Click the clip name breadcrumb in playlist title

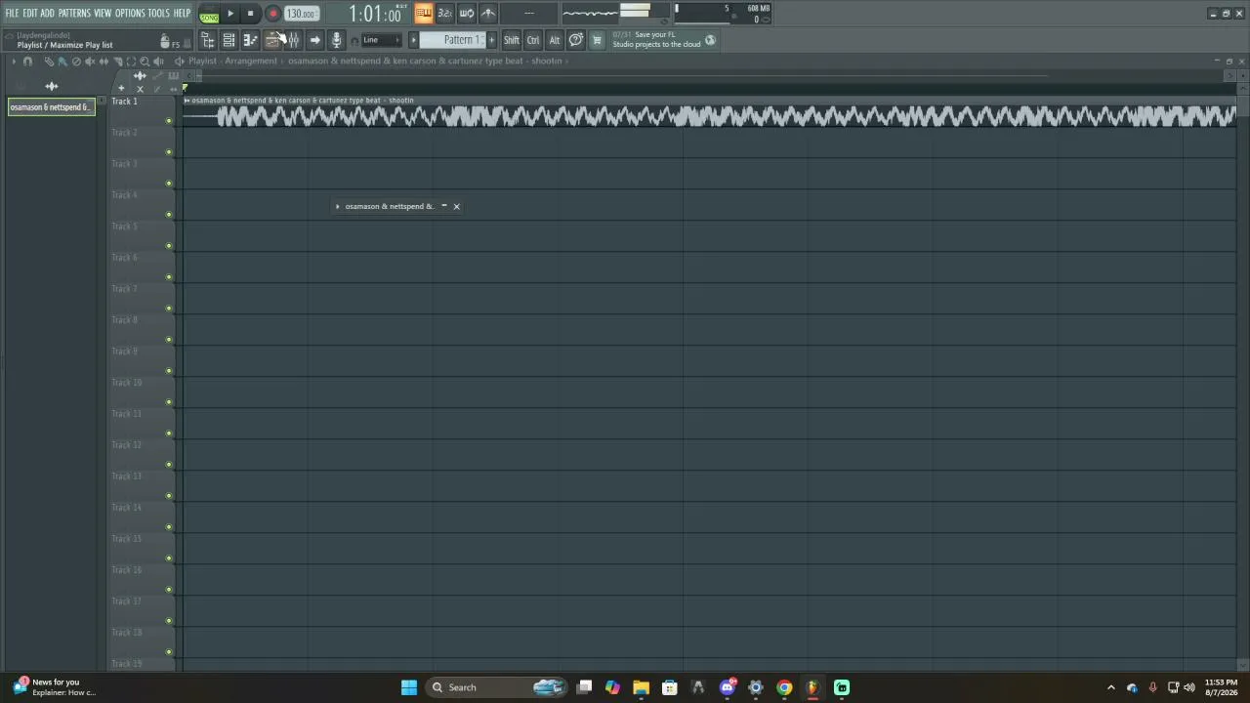pos(425,61)
